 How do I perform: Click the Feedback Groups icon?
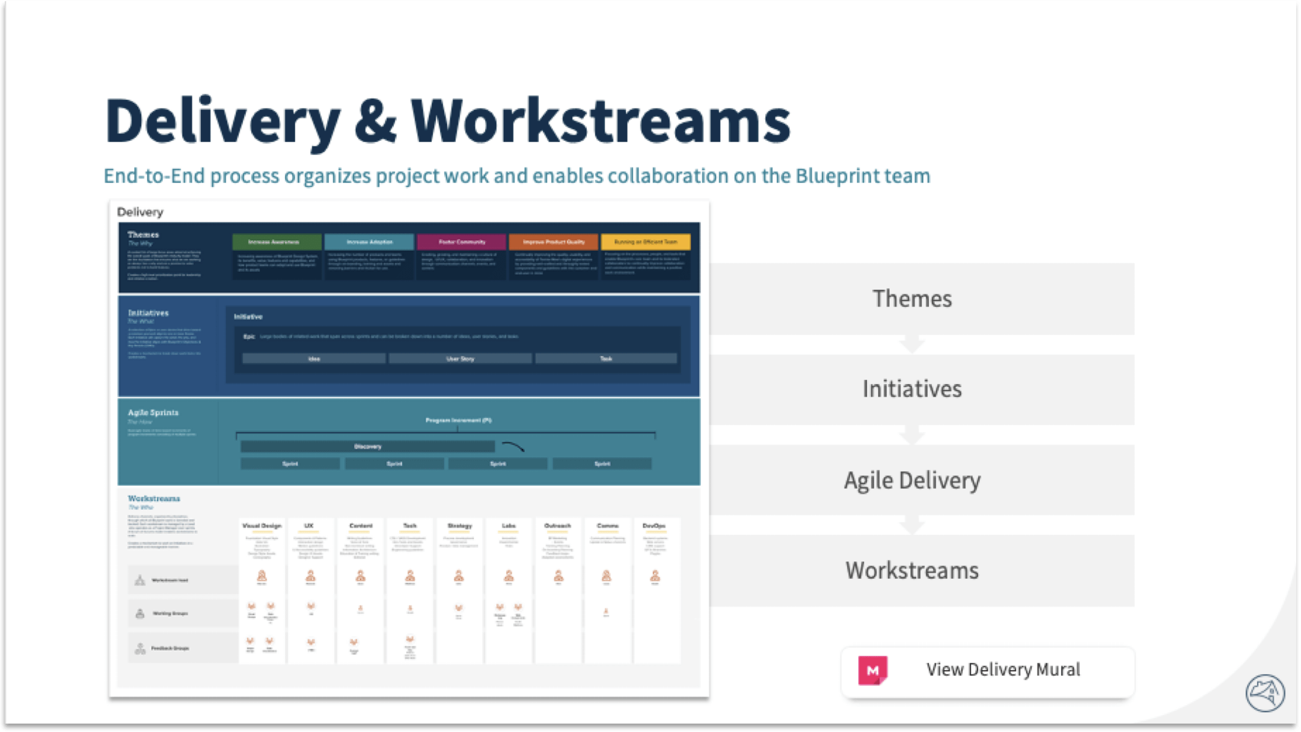pos(140,648)
